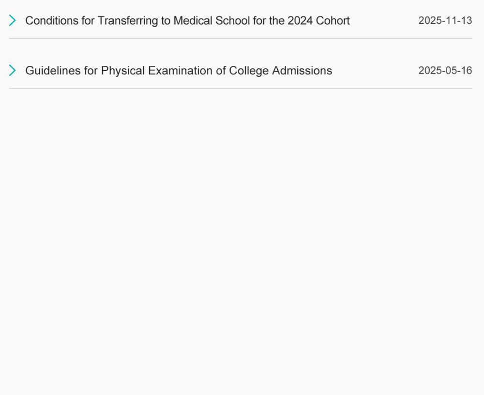Click '2024 Cohort' text in the first item
484x395 pixels.
click(x=318, y=20)
